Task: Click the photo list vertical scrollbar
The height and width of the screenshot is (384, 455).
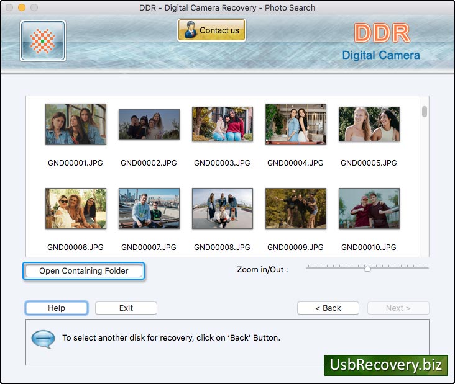Action: tap(425, 112)
